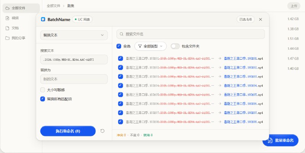Click new name 喜剧之王单口季.S03E08.mp4
305x153 pixels.
243,121
